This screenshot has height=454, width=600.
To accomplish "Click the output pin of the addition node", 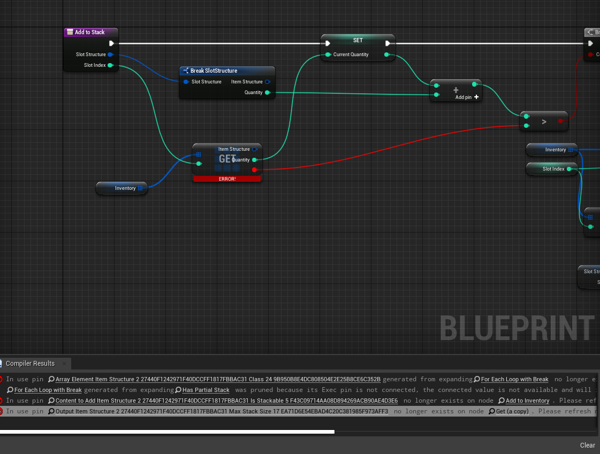I will tap(475, 84).
